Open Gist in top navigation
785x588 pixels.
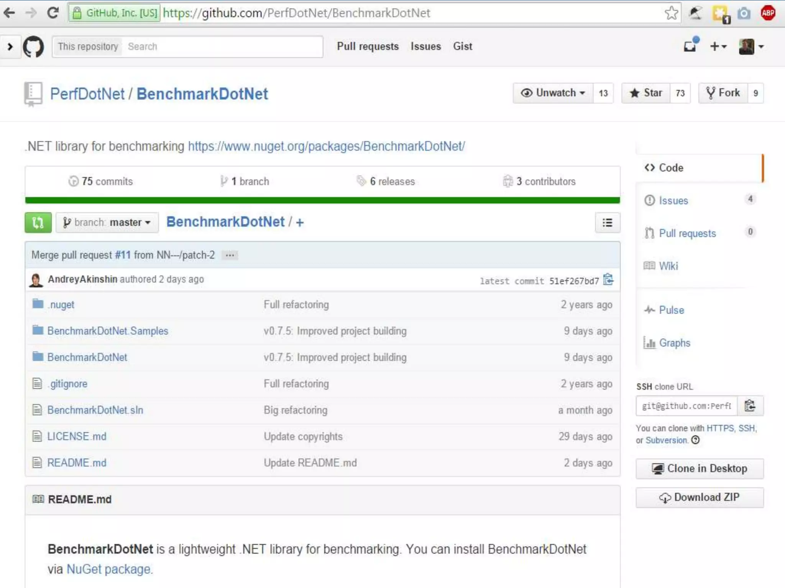click(462, 46)
